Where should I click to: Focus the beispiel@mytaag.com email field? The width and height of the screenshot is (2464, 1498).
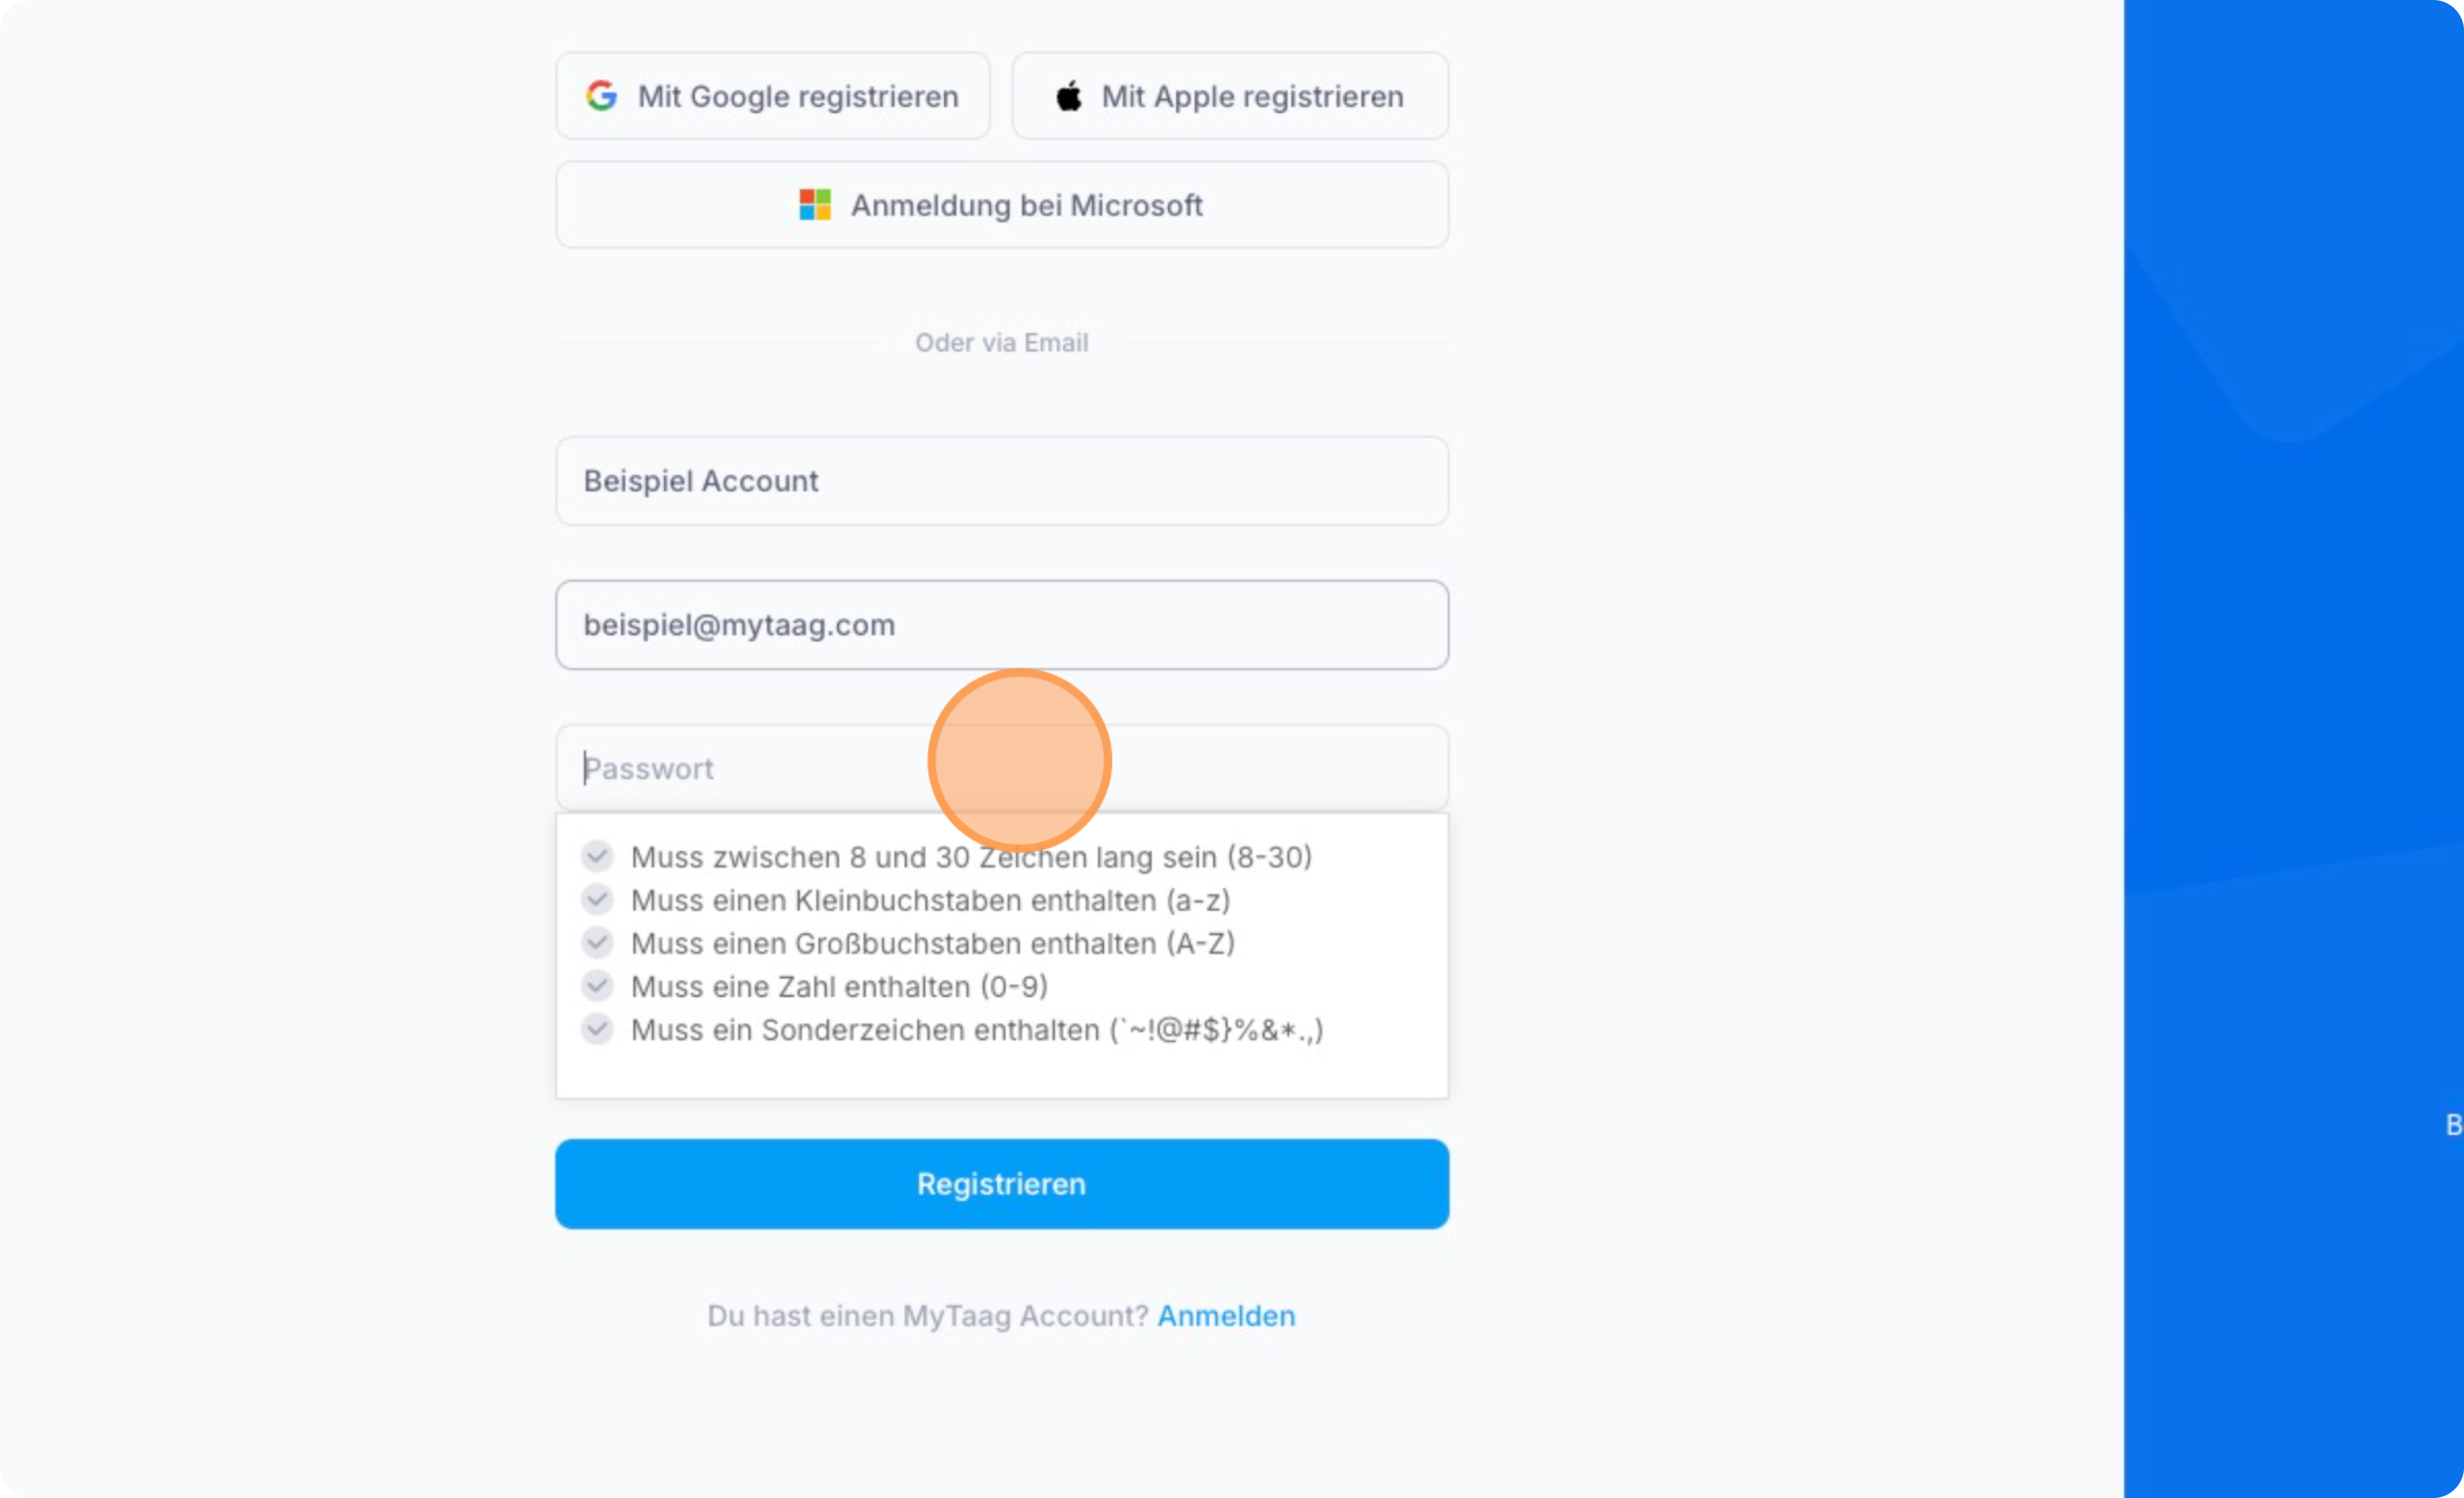[x=1002, y=625]
